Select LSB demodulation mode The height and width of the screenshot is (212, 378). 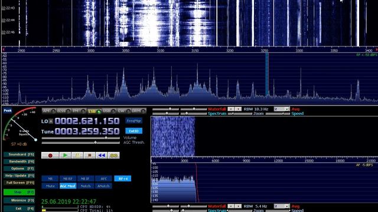(x=94, y=111)
